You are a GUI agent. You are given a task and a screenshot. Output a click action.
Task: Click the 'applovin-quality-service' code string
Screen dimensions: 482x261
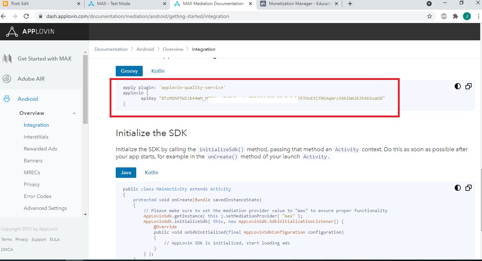[192, 87]
